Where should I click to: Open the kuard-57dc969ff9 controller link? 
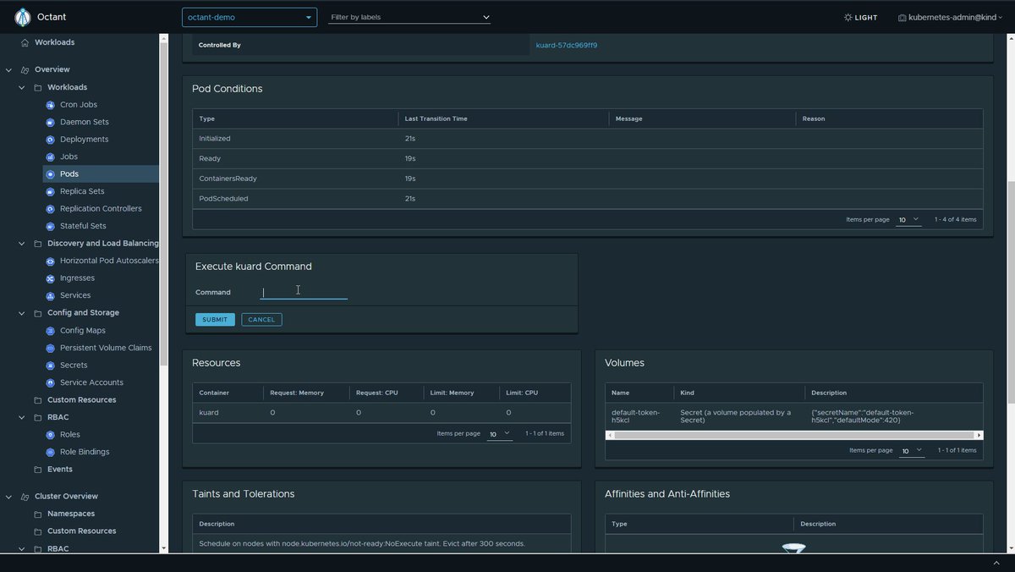[x=567, y=46]
